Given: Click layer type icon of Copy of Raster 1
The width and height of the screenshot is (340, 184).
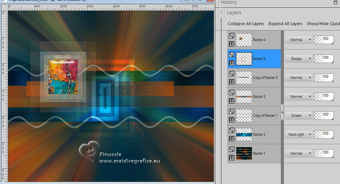Looking at the screenshot, I should pos(232,111).
